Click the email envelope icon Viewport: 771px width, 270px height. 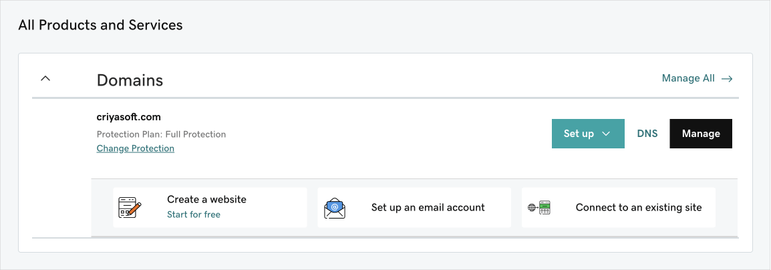pyautogui.click(x=334, y=208)
